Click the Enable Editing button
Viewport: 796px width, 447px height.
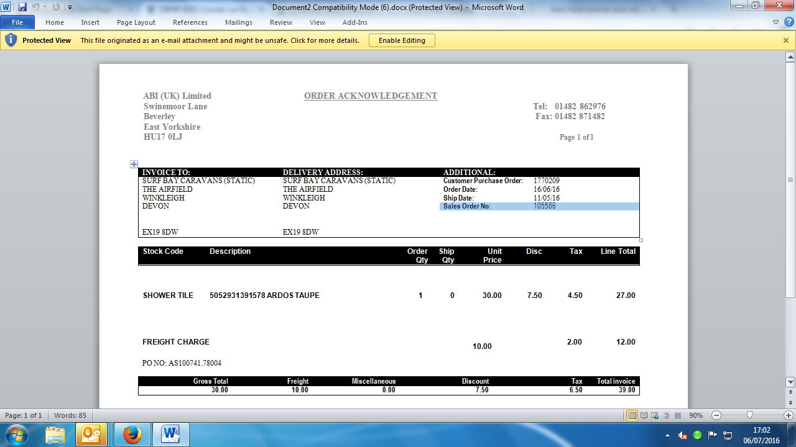click(402, 40)
